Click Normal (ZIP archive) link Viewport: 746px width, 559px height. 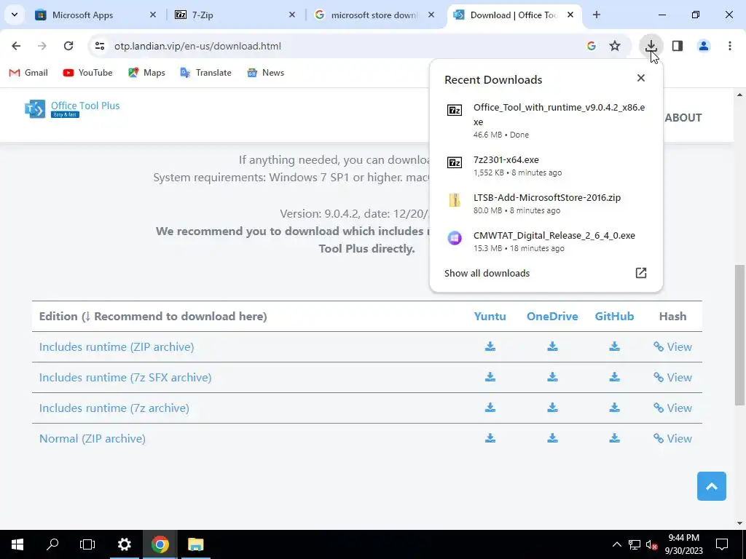tap(93, 438)
